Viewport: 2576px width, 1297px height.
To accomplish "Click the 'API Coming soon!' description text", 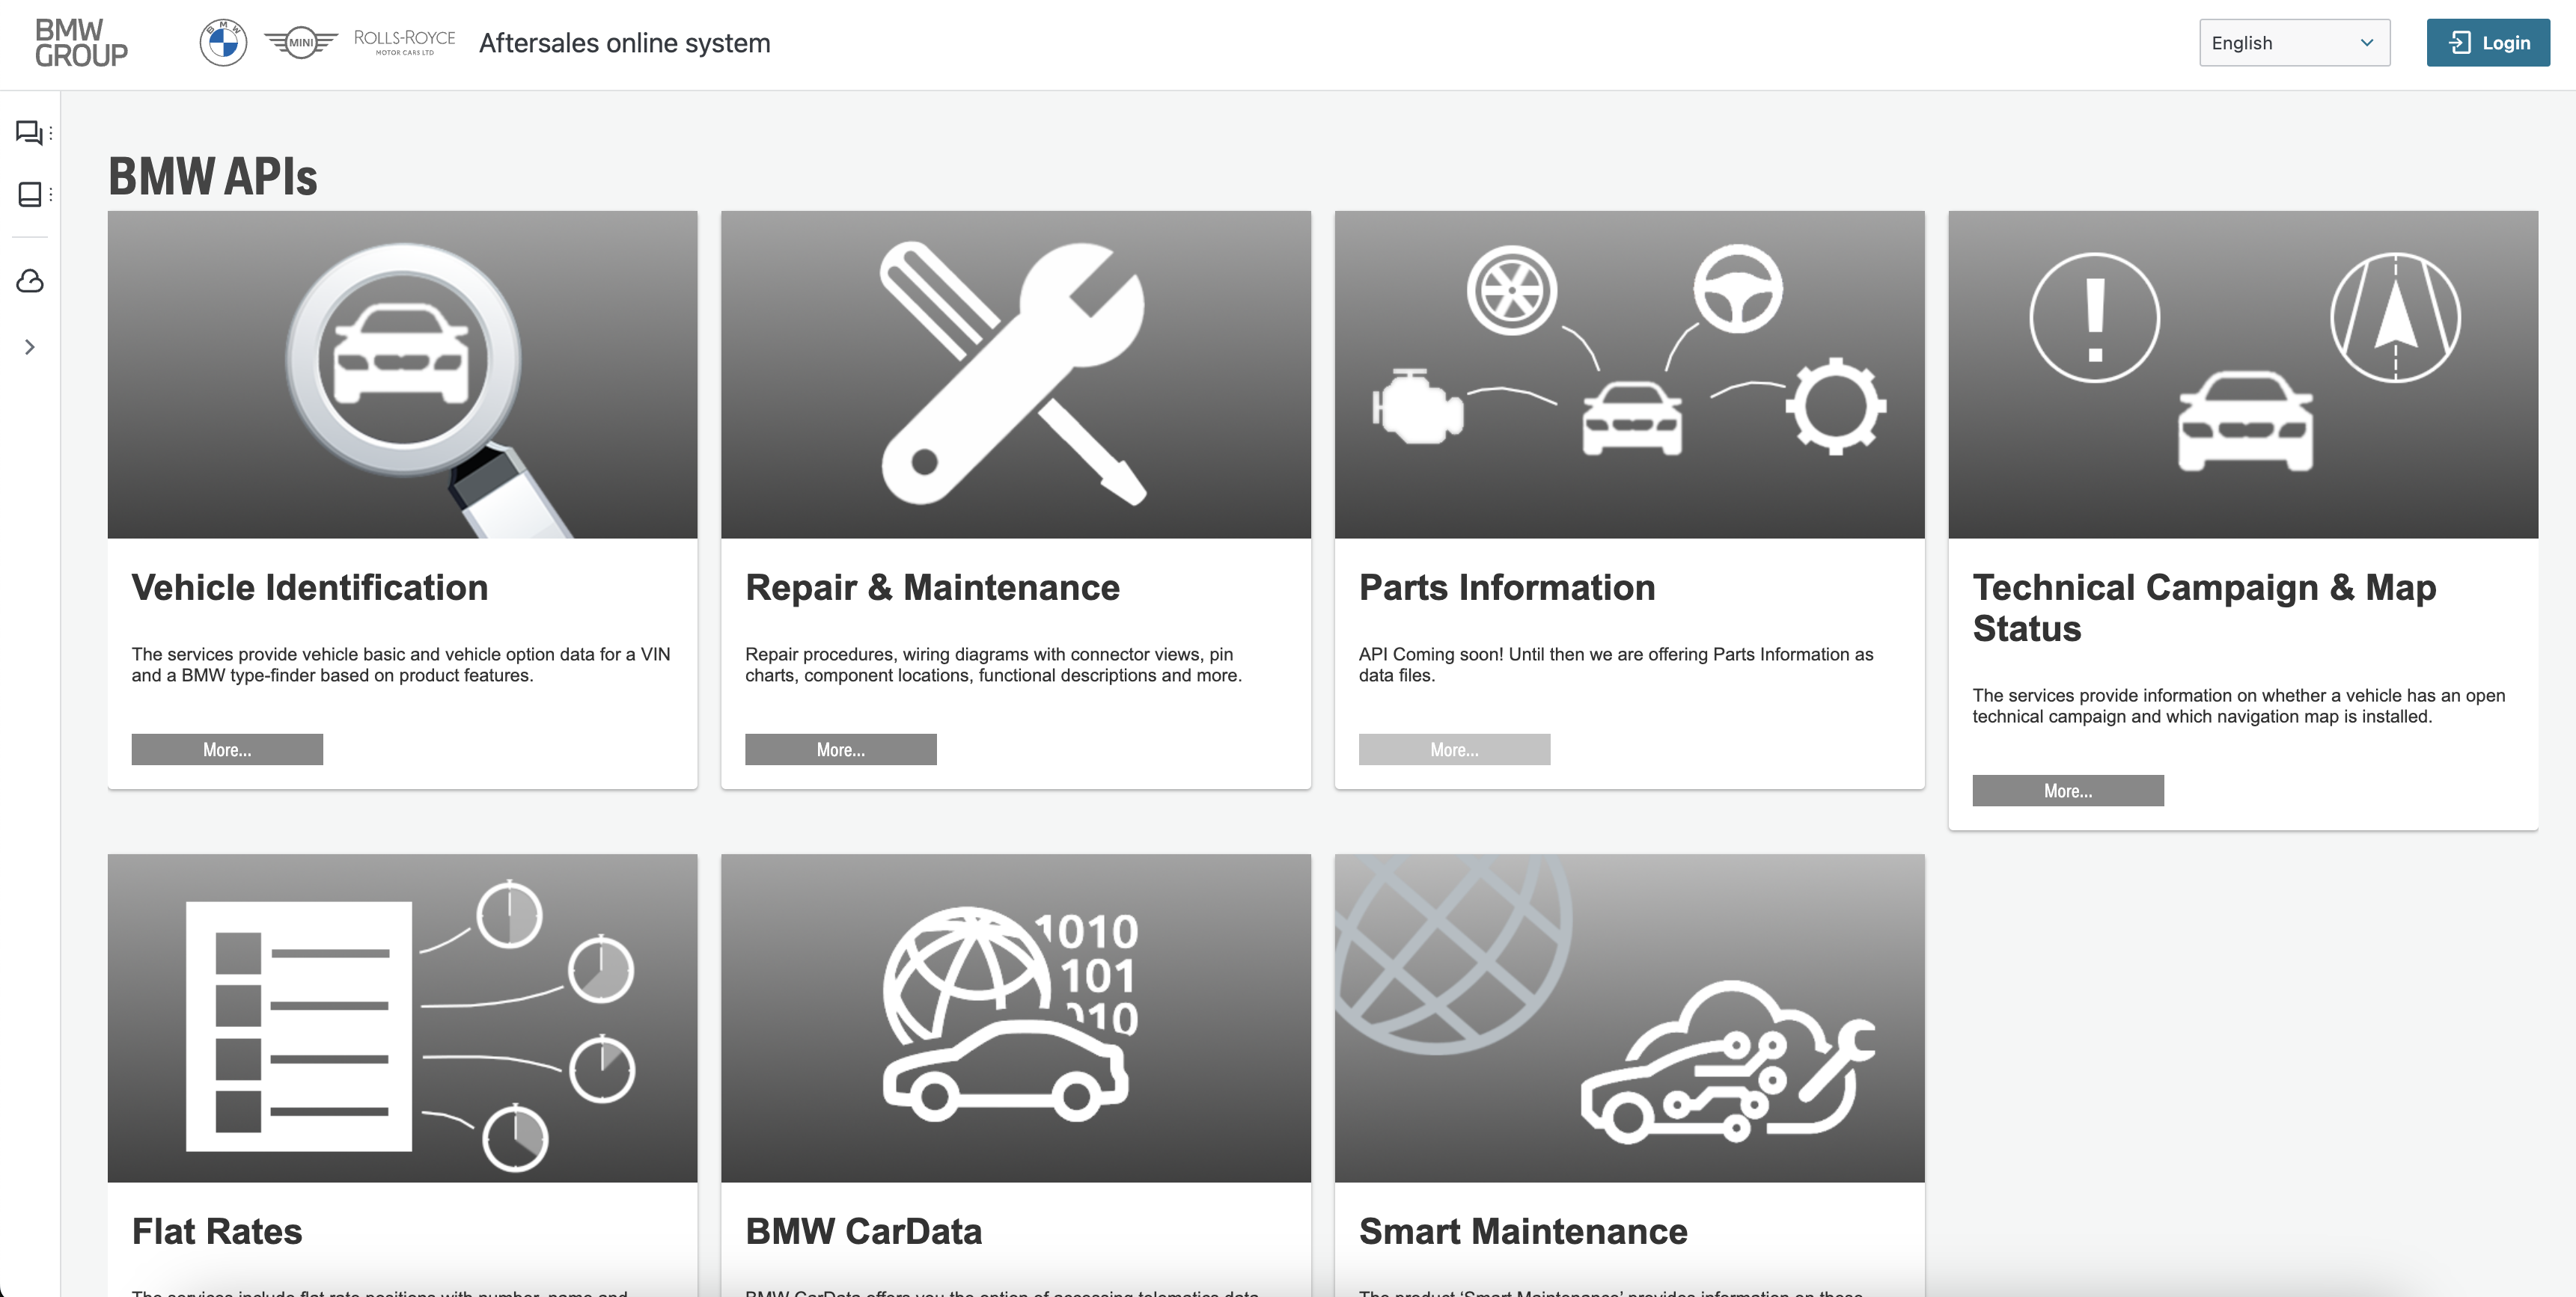I will point(1616,664).
